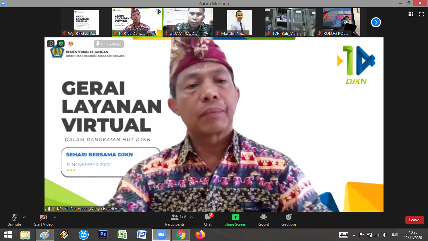Switch to gallery view grid icon
Image resolution: width=428 pixels, height=241 pixels.
tap(411, 14)
